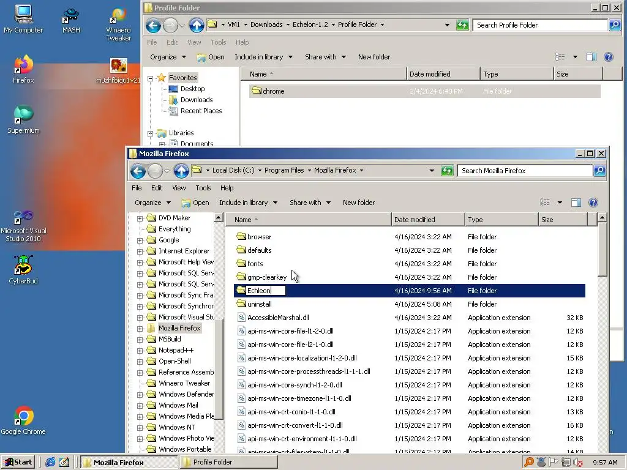Screen dimensions: 627x470
Task: Open Include in library dropdown, Mozilla Firefox window
Action: point(248,203)
